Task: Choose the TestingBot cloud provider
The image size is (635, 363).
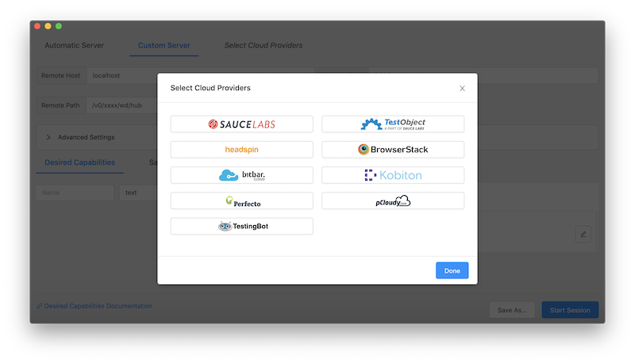Action: pos(241,226)
